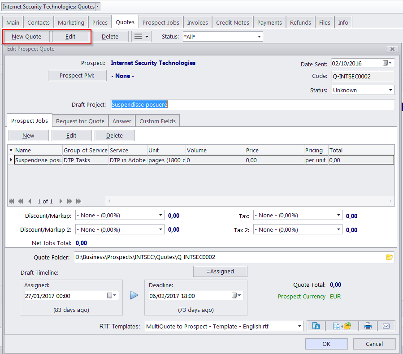The image size is (403, 354).
Task: Send quote by email envelope icon
Action: [x=386, y=326]
